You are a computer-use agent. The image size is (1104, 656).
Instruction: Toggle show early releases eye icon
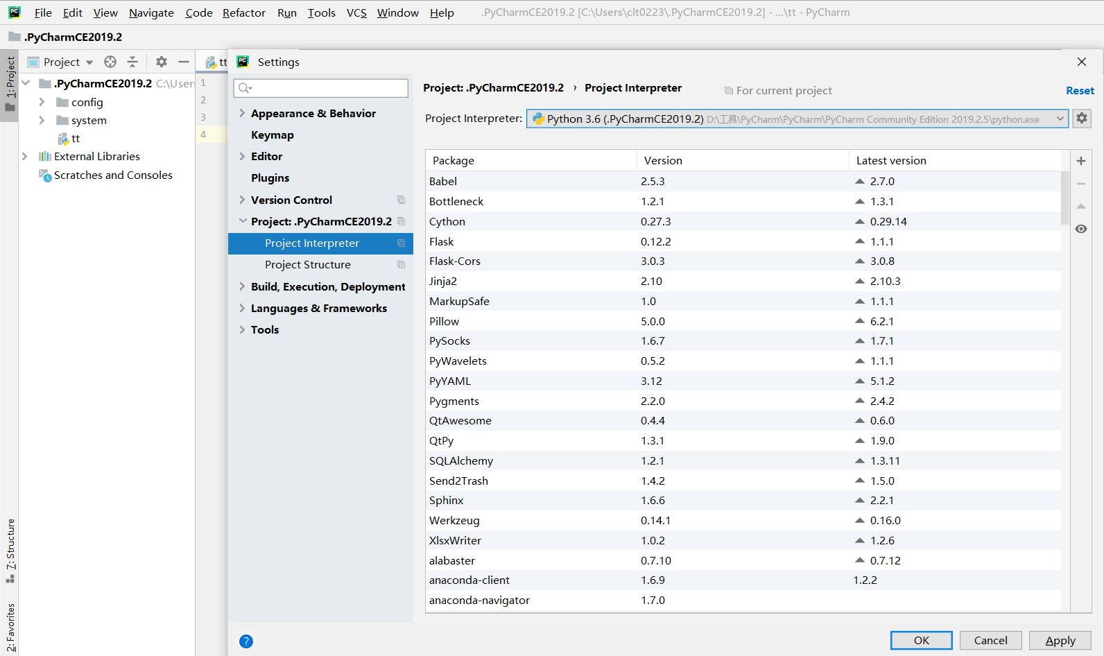(x=1080, y=229)
